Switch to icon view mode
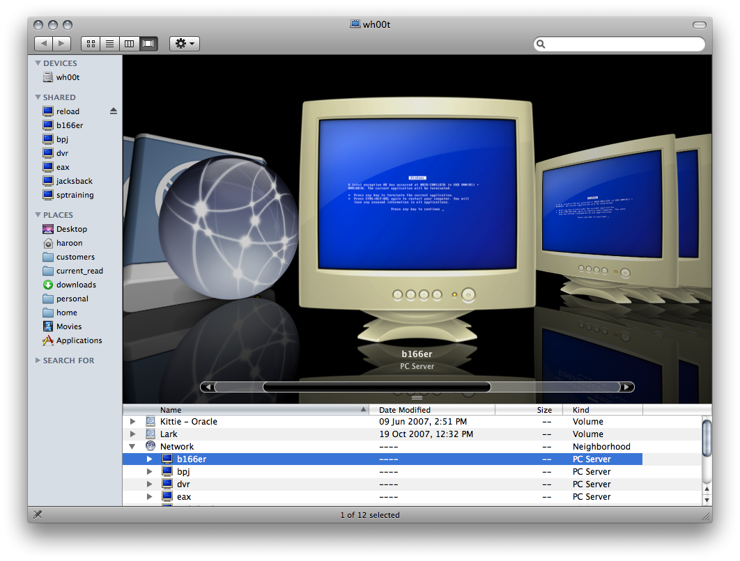Screen dimensions: 740x561 click(91, 44)
